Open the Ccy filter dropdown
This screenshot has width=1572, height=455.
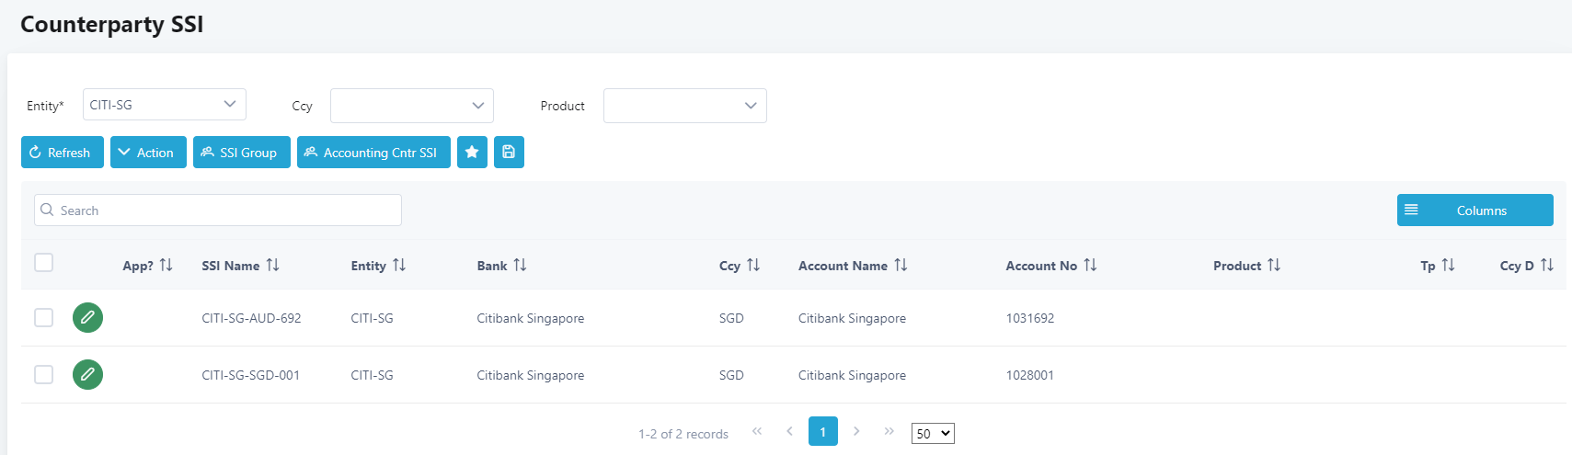411,106
